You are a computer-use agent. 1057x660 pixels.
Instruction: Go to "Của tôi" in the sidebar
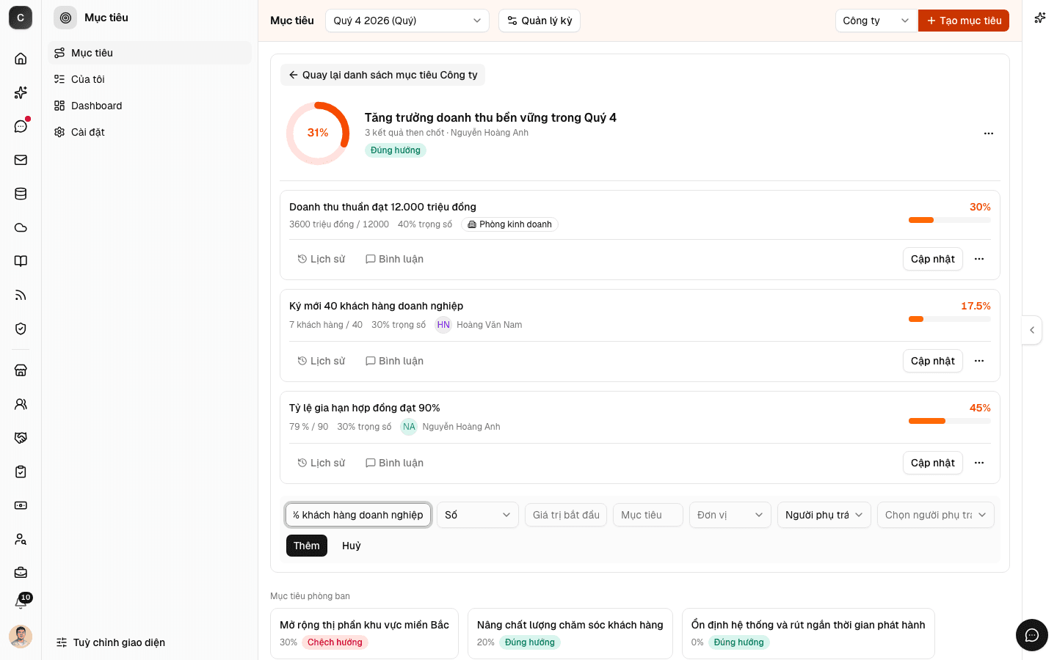[150, 79]
